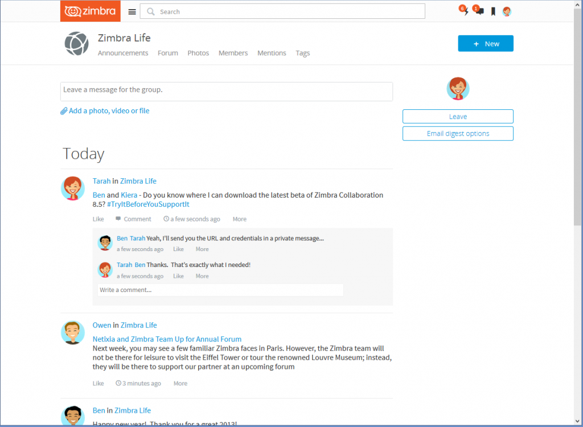This screenshot has width=583, height=427.
Task: Open More options on Owen's post
Action: pyautogui.click(x=180, y=383)
